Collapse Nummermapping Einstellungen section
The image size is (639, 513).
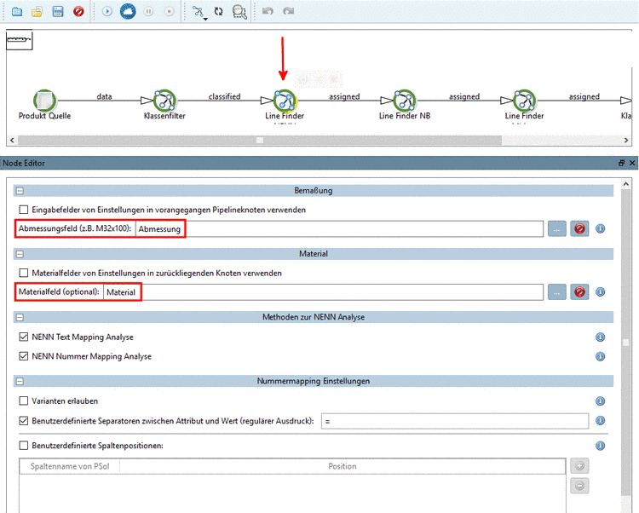tap(20, 381)
